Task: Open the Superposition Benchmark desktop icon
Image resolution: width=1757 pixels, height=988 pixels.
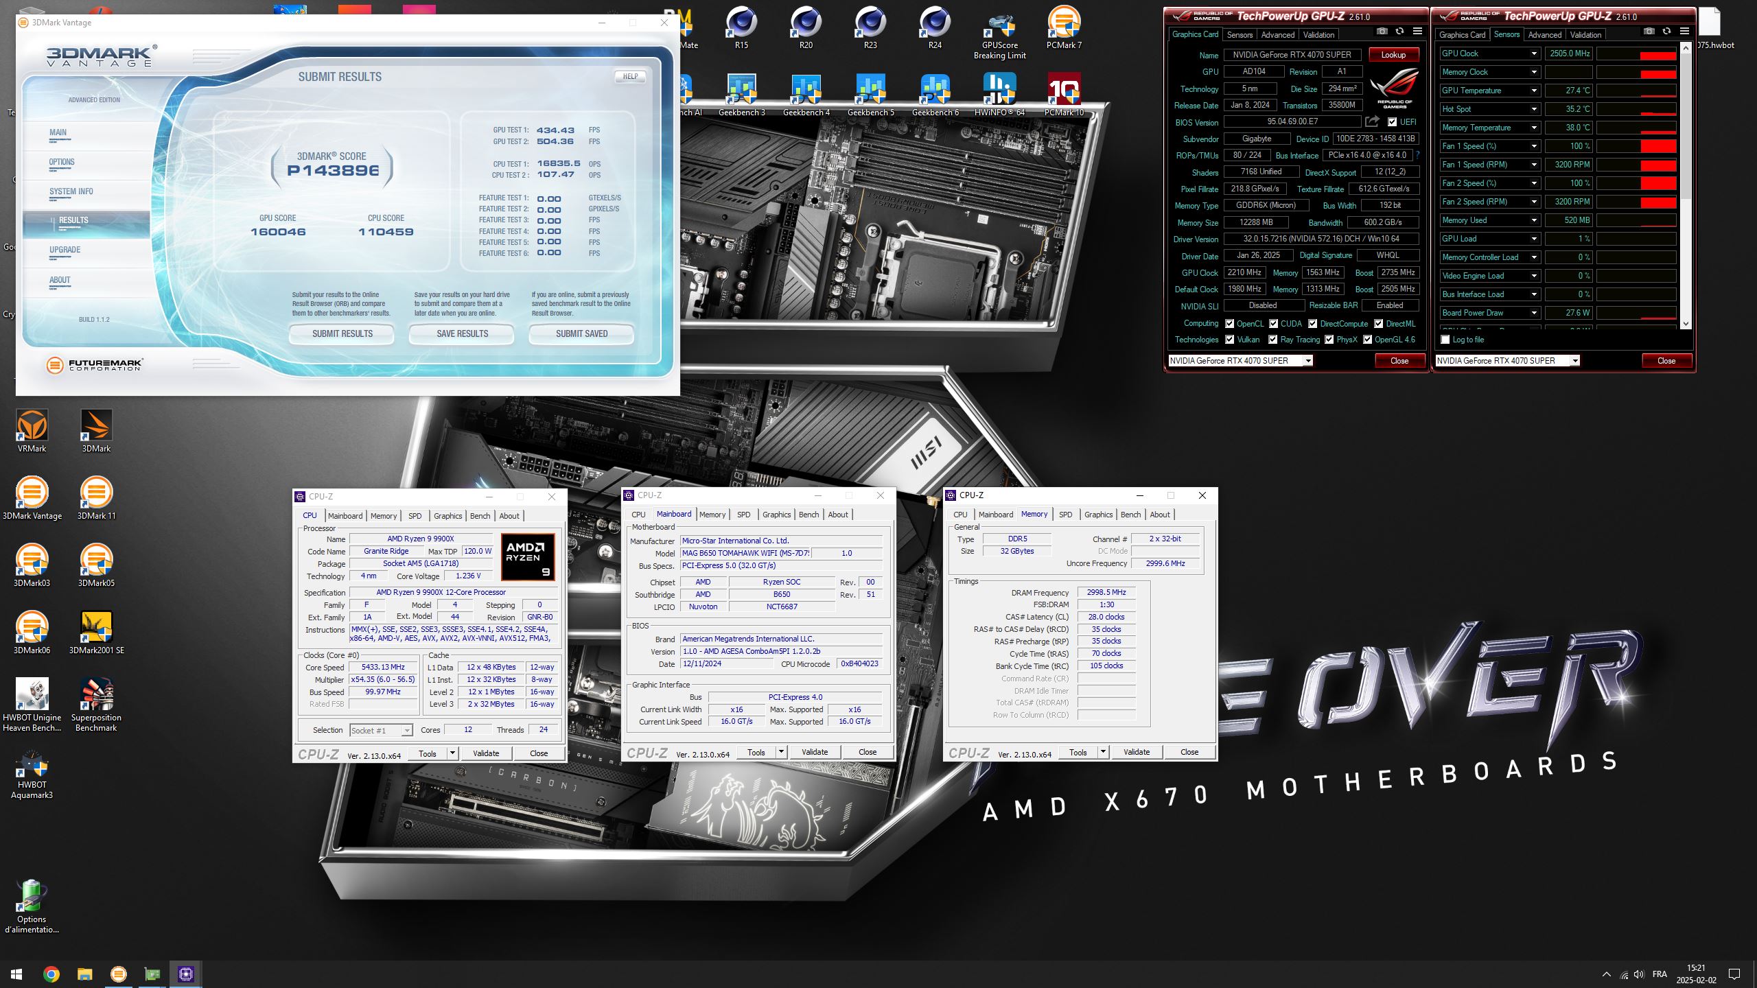Action: 96,705
